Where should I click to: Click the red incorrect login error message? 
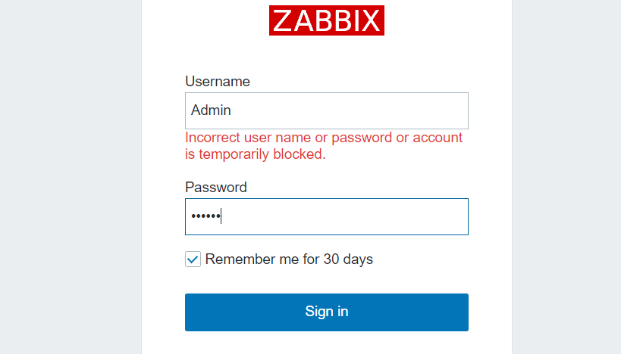324,138
